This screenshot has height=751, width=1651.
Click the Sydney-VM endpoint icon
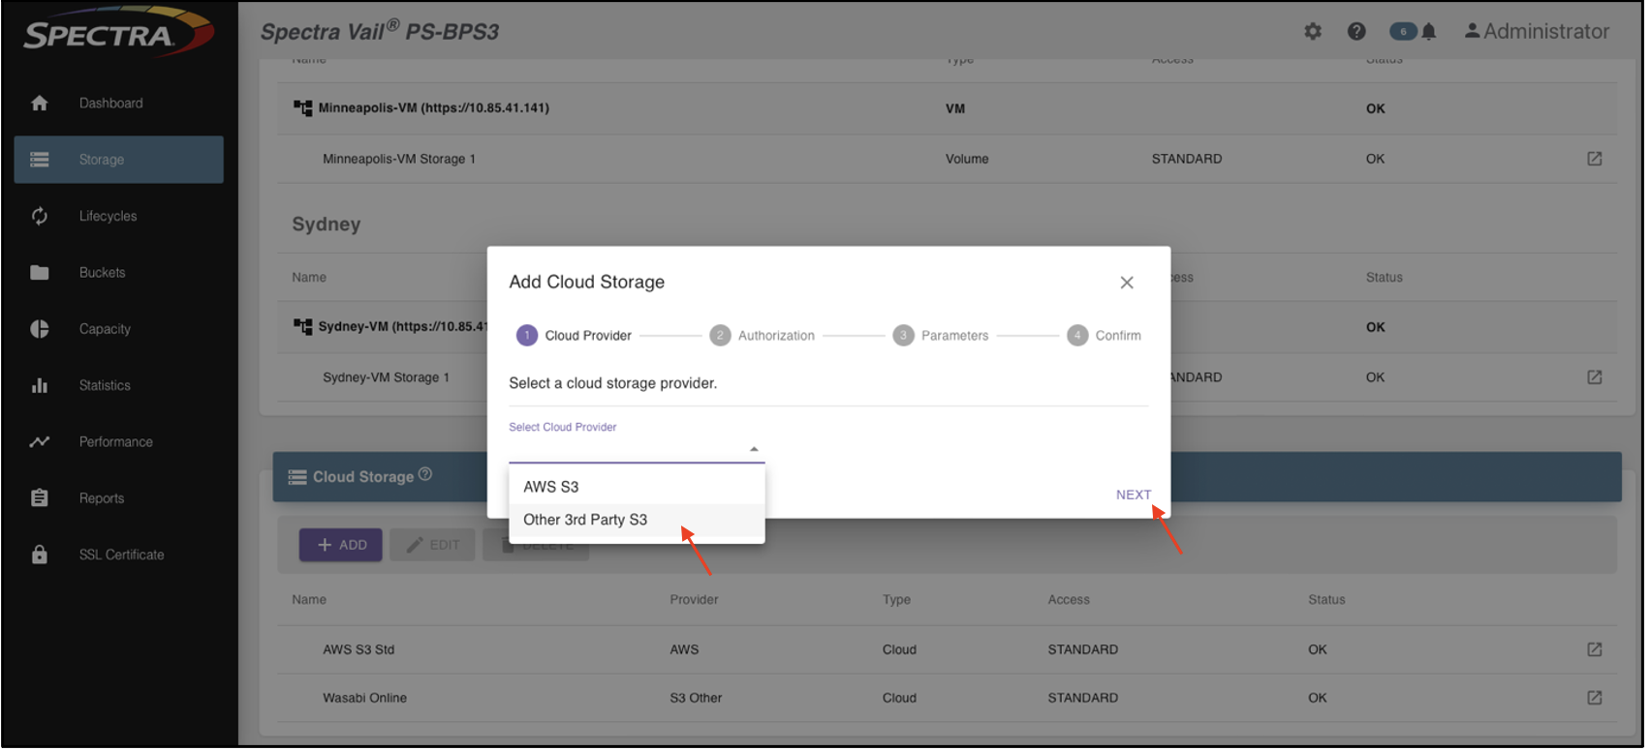point(303,326)
